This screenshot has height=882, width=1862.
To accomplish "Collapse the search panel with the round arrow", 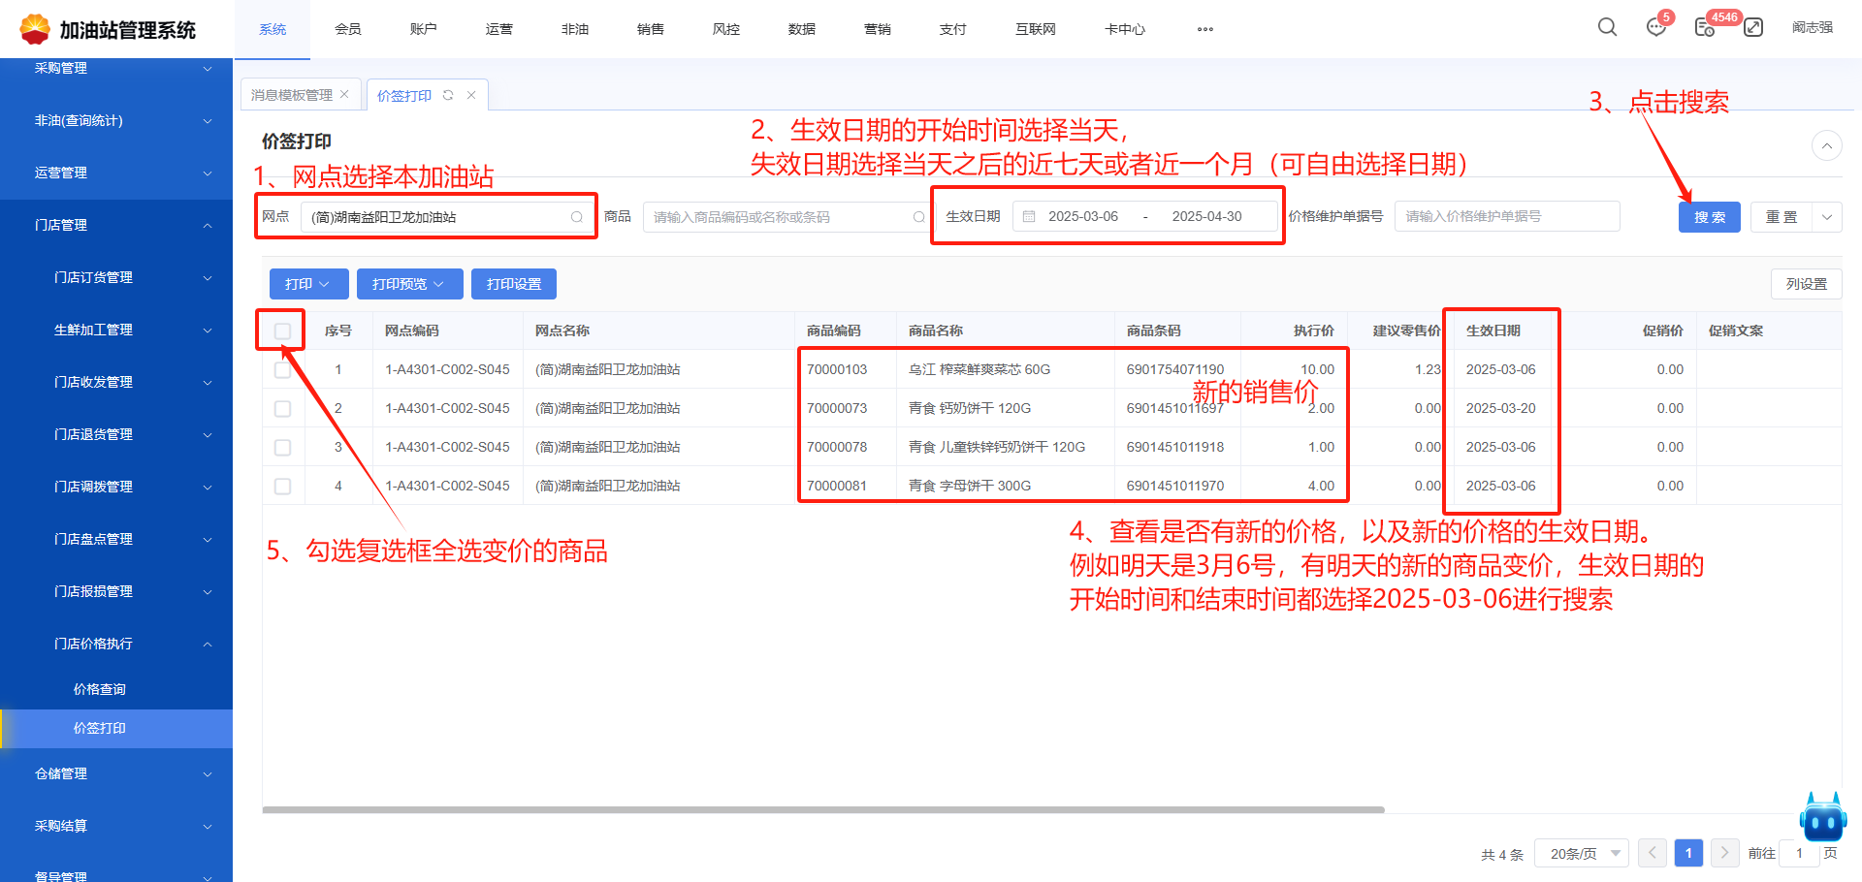I will [x=1826, y=146].
